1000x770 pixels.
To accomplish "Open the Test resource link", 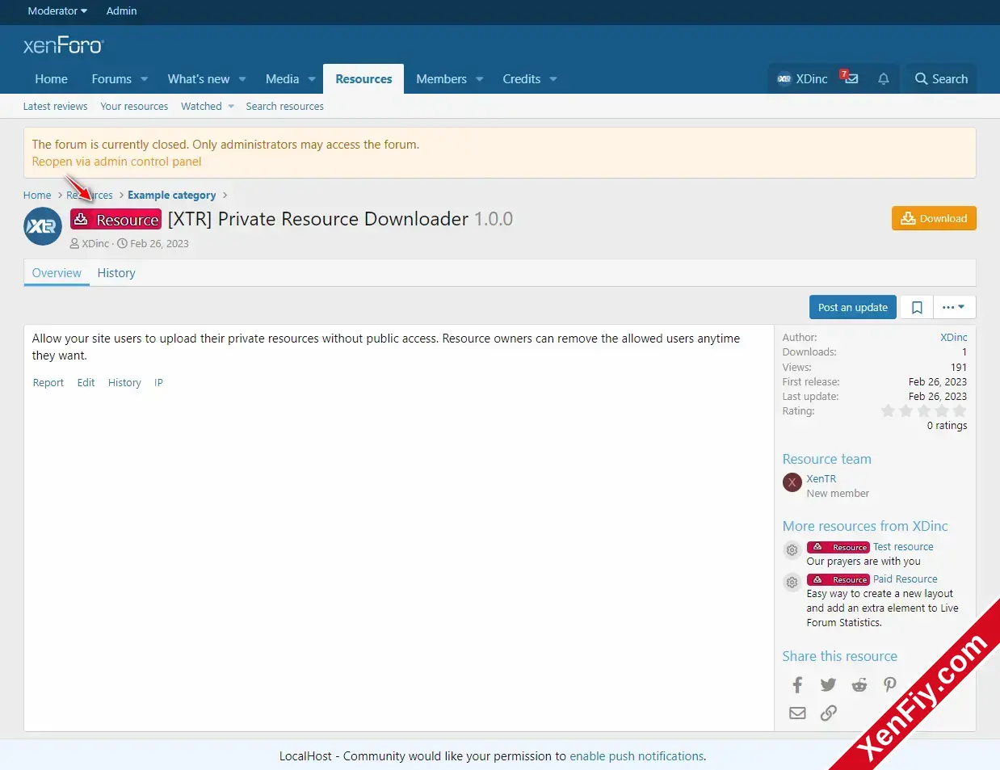I will point(903,547).
